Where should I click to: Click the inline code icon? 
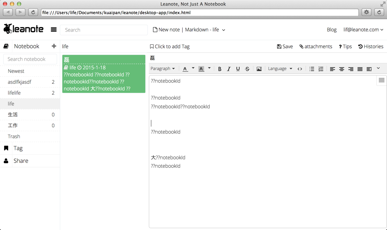pos(300,69)
